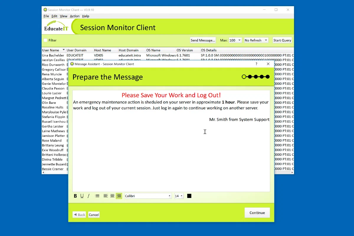Click the OS Version column header
Viewport: 354px width, 236px height.
point(188,50)
